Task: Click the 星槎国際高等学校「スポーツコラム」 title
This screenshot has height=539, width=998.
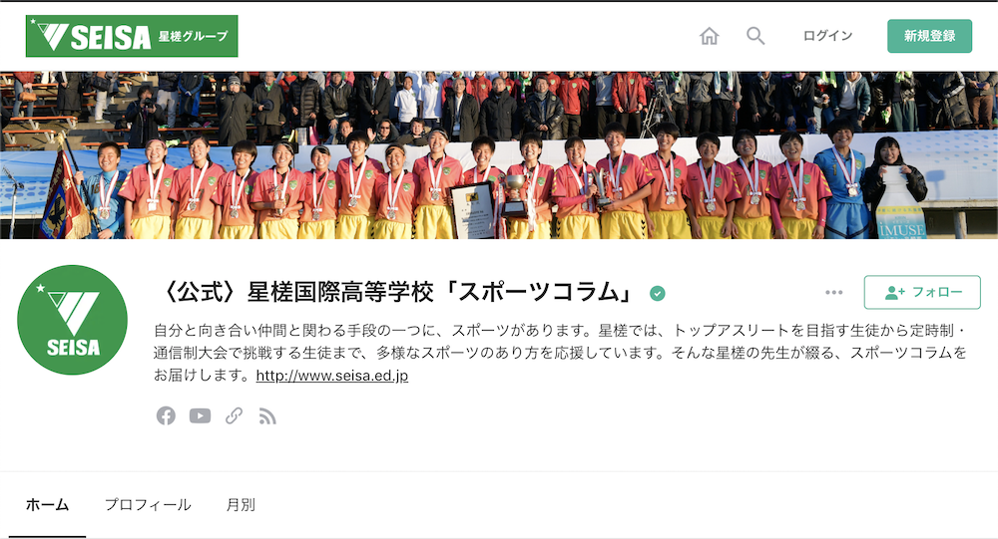Action: point(397,292)
